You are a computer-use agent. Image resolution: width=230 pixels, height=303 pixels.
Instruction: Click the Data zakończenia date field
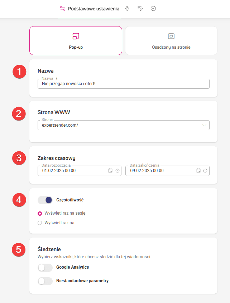pos(167,171)
